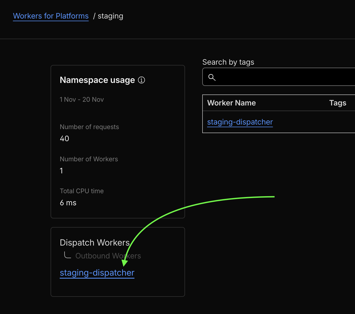355x314 pixels.
Task: Click the Tags column header
Action: click(x=338, y=103)
